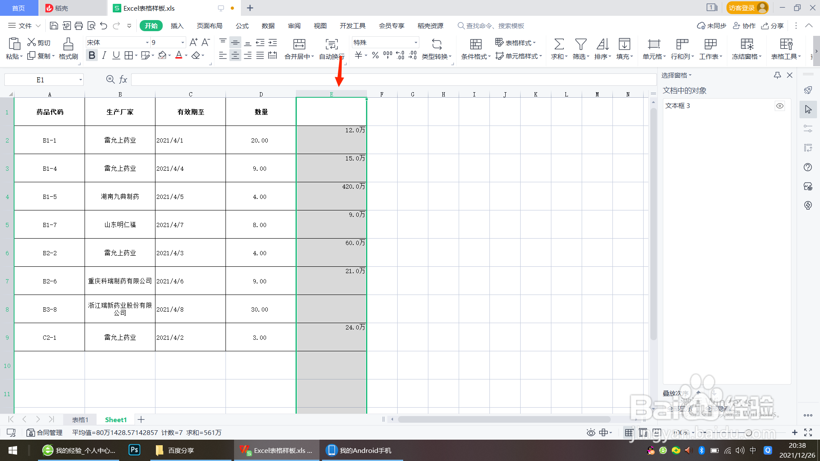Toggle Italic formatting button
This screenshot has height=461, width=820.
pyautogui.click(x=104, y=55)
